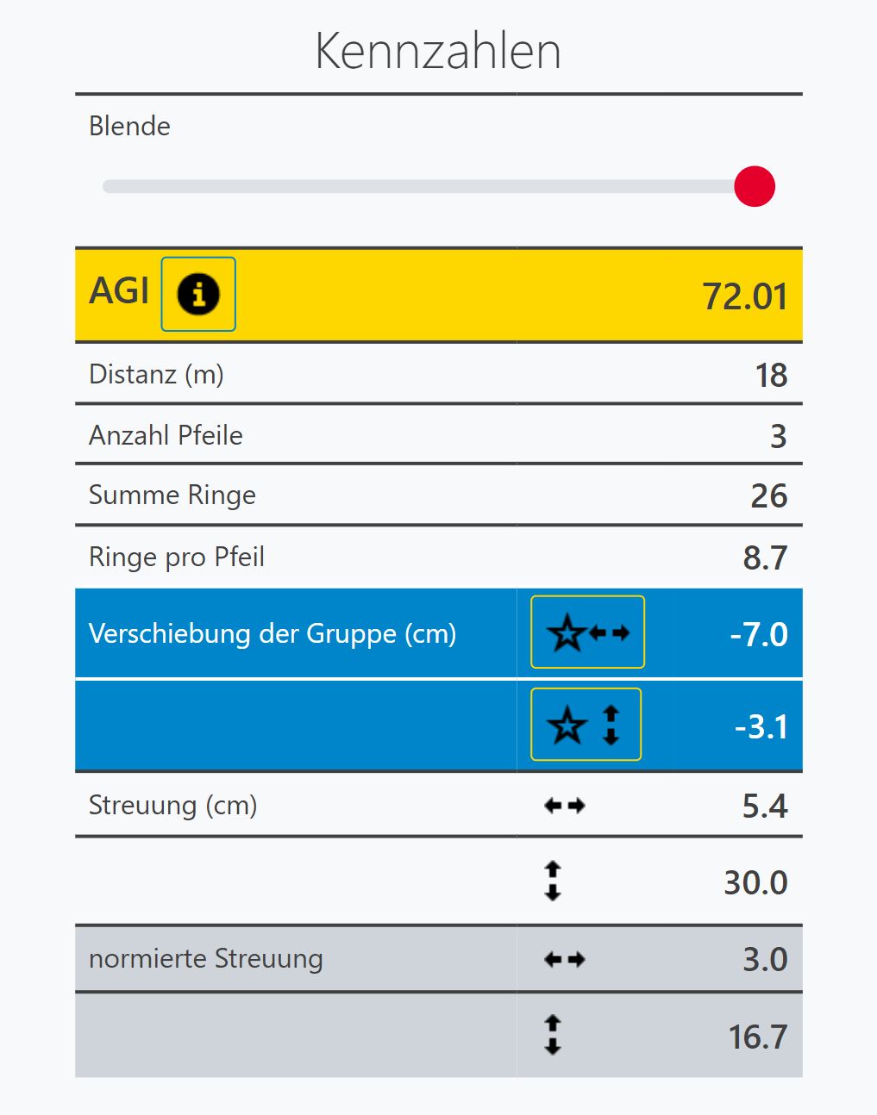Click the AGI info icon
Screen dimensions: 877x1115
click(x=198, y=294)
